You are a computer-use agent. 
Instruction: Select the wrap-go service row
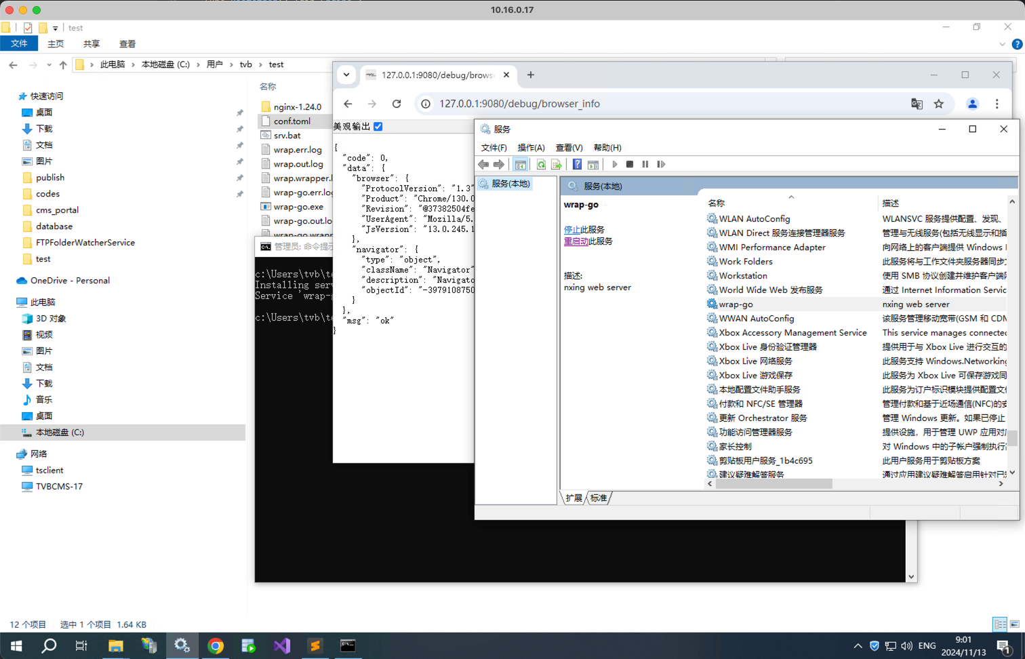pos(857,304)
